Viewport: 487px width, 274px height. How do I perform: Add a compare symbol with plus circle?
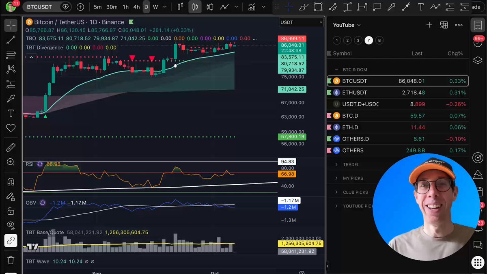[80, 7]
